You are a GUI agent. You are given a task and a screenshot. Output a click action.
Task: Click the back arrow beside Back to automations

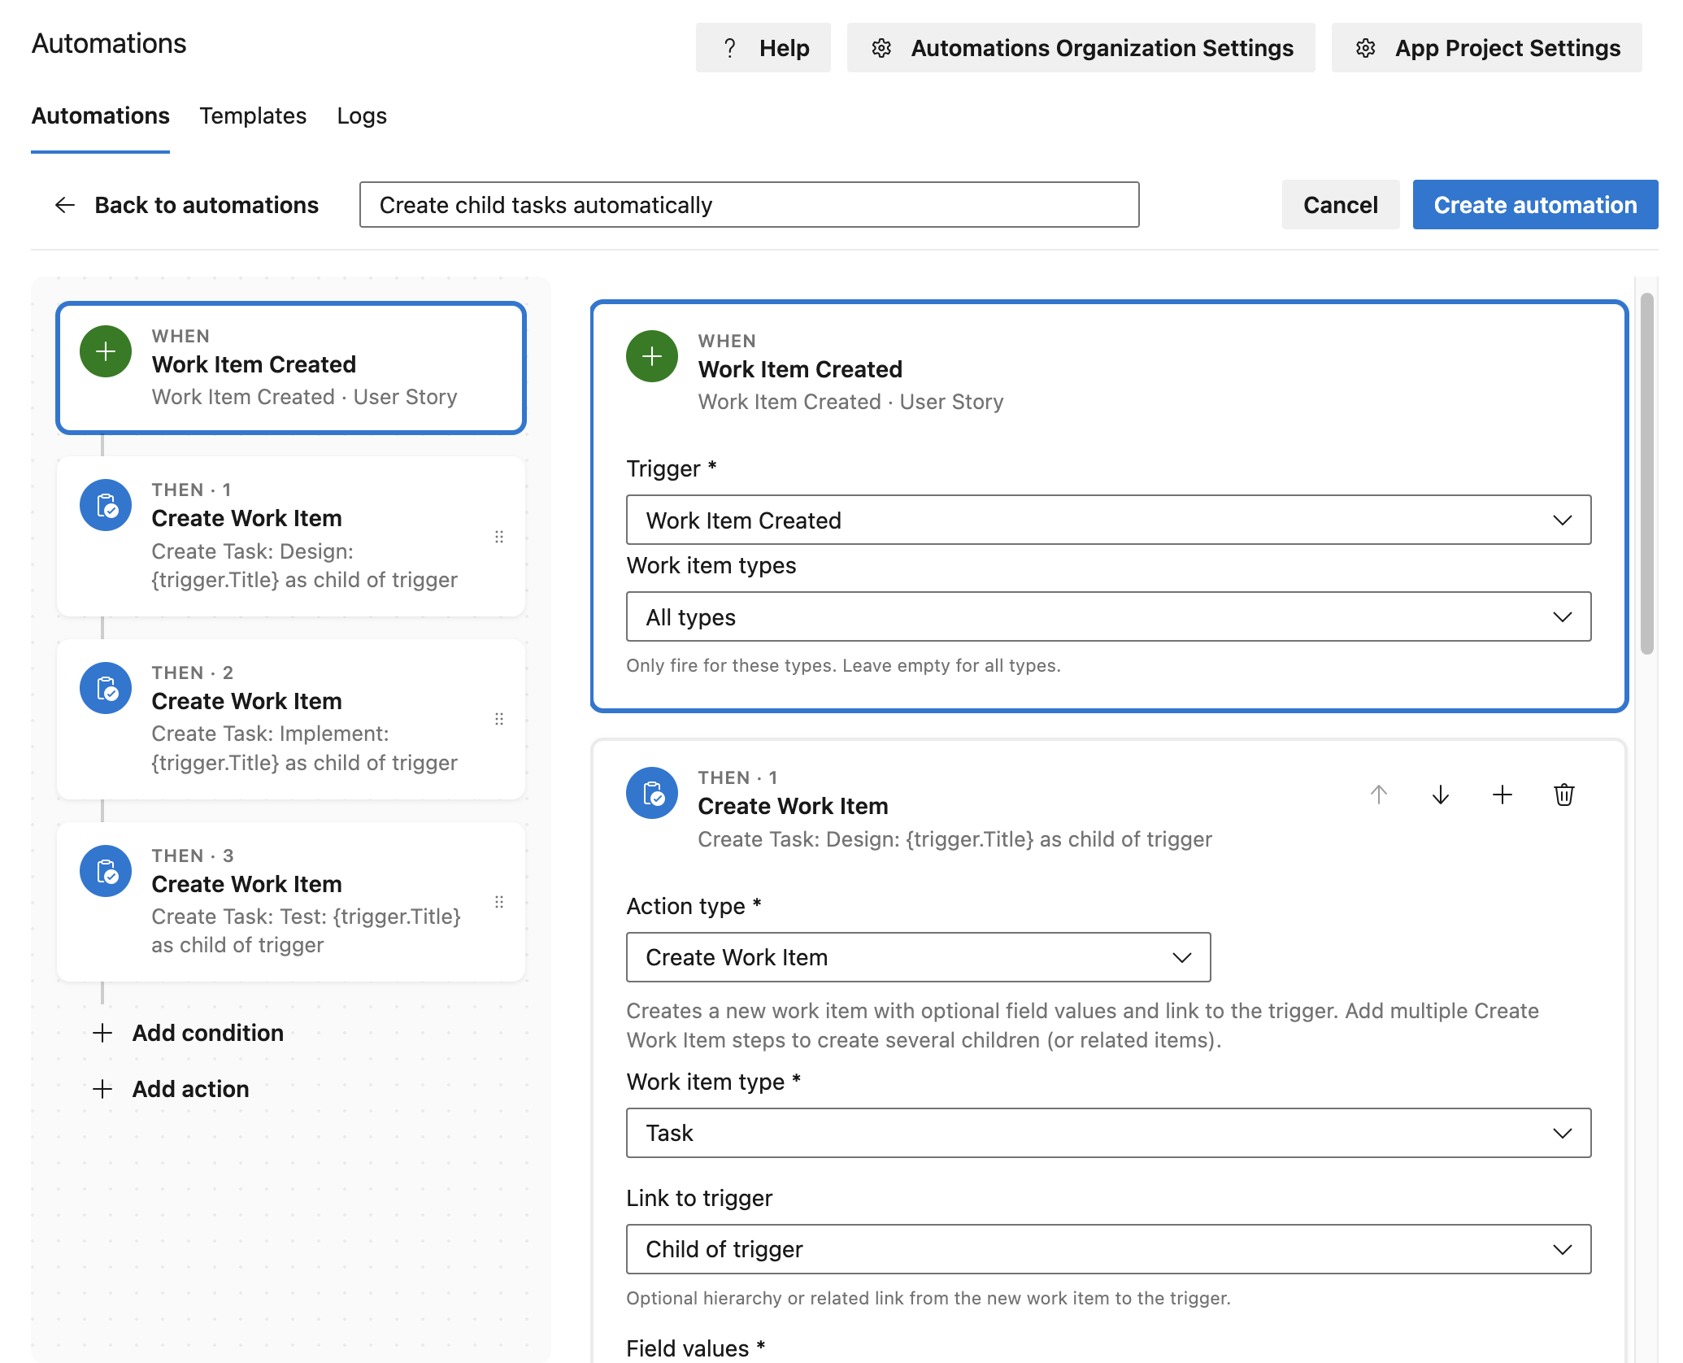click(65, 205)
